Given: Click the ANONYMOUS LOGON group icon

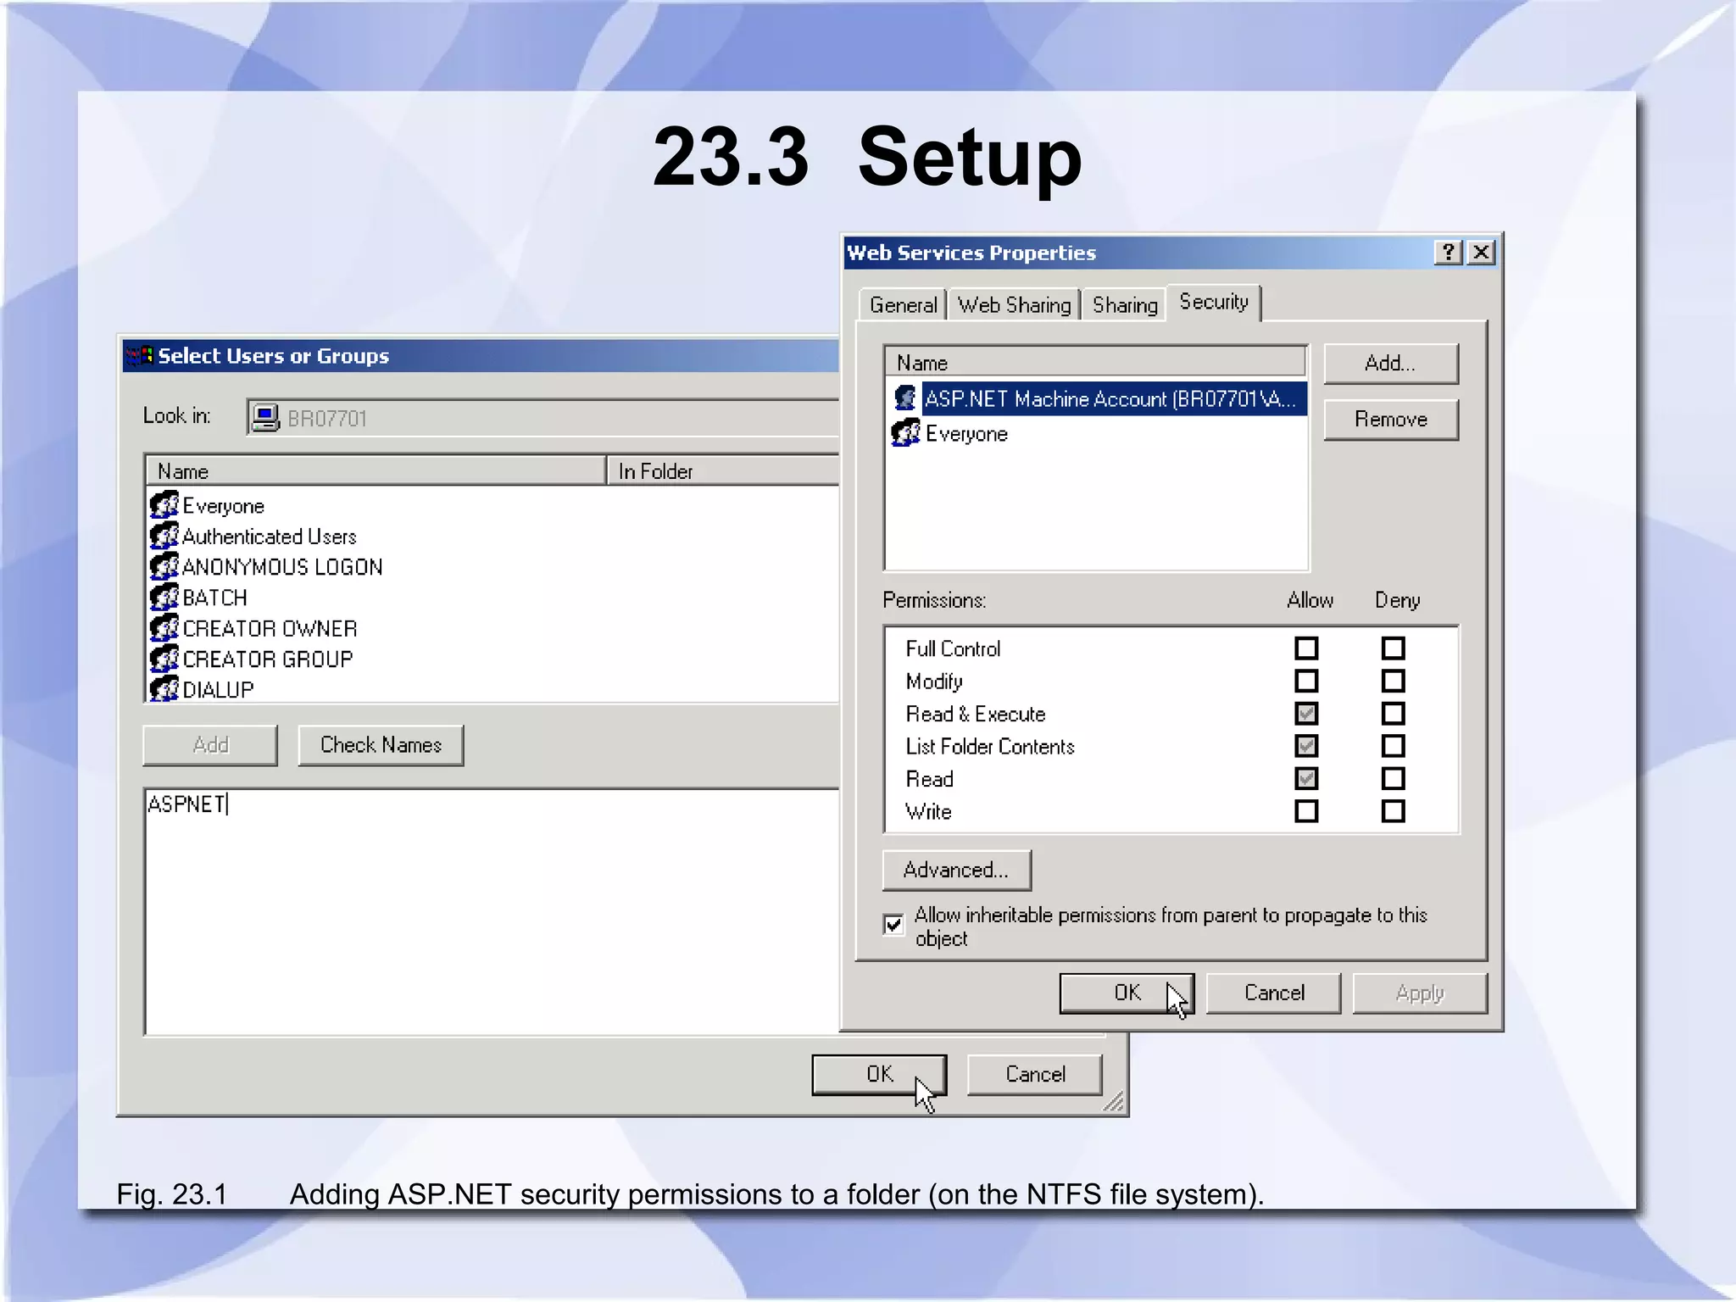Looking at the screenshot, I should (x=164, y=566).
